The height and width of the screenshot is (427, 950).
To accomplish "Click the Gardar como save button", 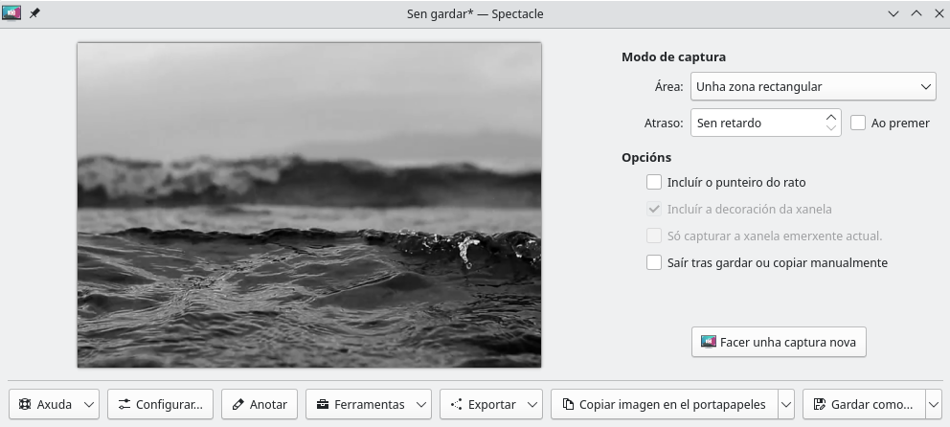I will 864,404.
